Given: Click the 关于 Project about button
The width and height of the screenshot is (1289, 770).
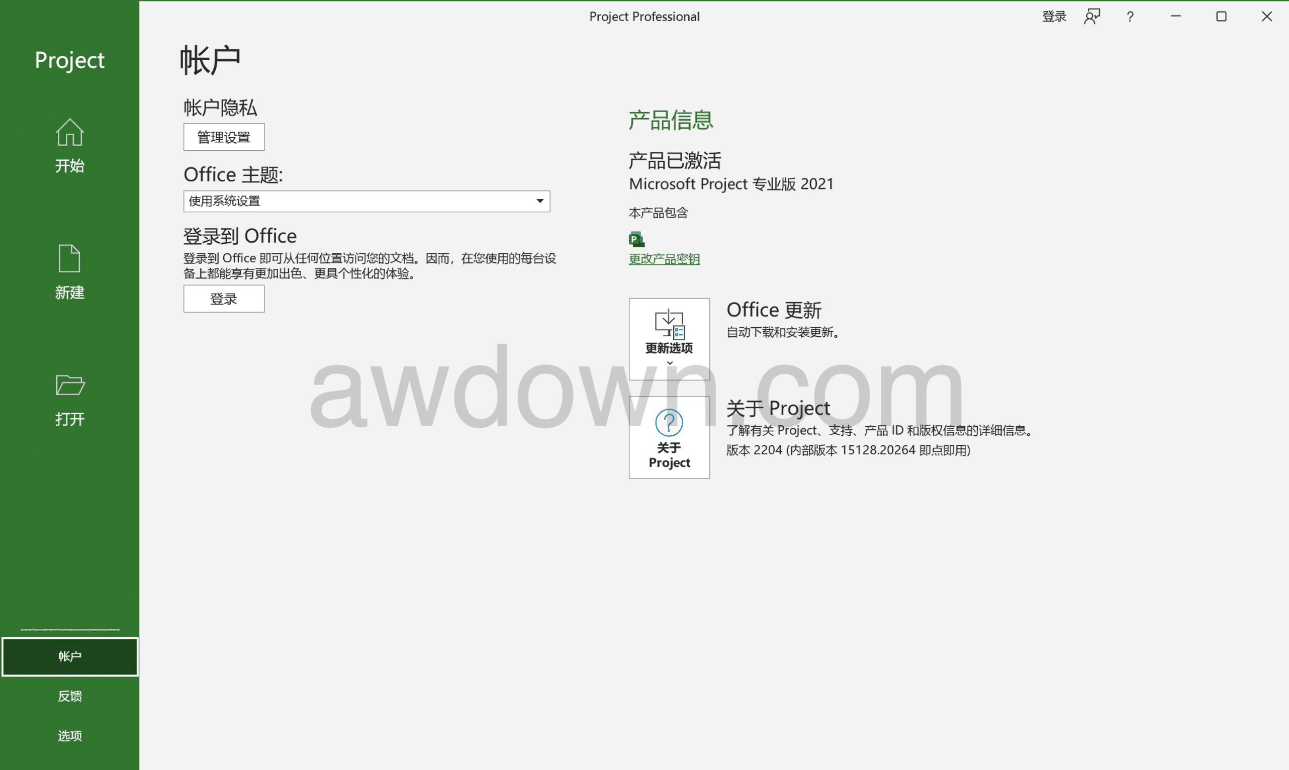Looking at the screenshot, I should pyautogui.click(x=670, y=438).
